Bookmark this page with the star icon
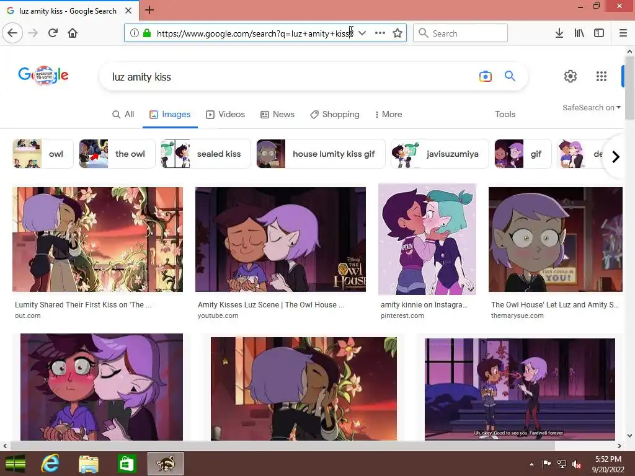Viewport: 635px width, 476px height. tap(397, 33)
